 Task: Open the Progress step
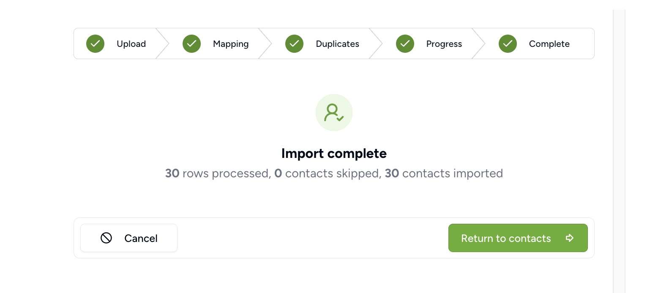pos(444,44)
